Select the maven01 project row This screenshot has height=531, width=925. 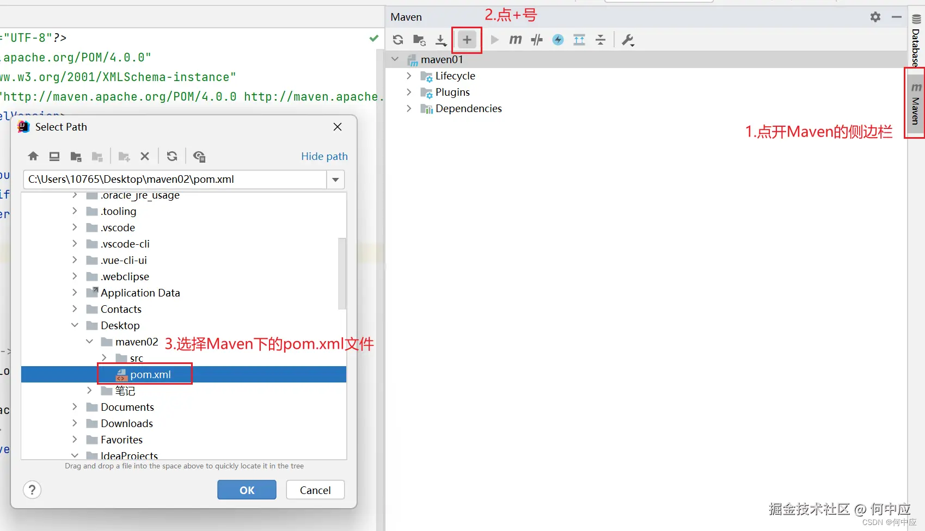646,59
